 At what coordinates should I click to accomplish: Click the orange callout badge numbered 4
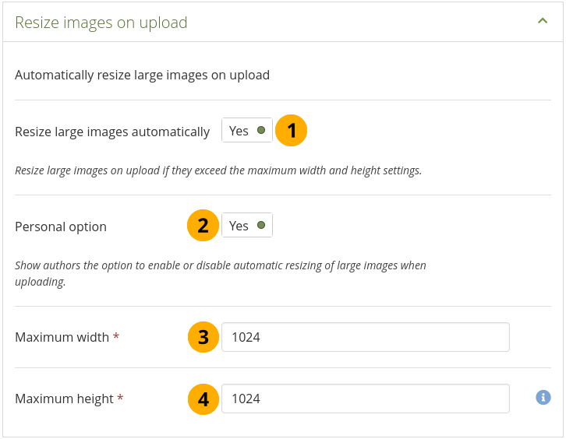203,399
